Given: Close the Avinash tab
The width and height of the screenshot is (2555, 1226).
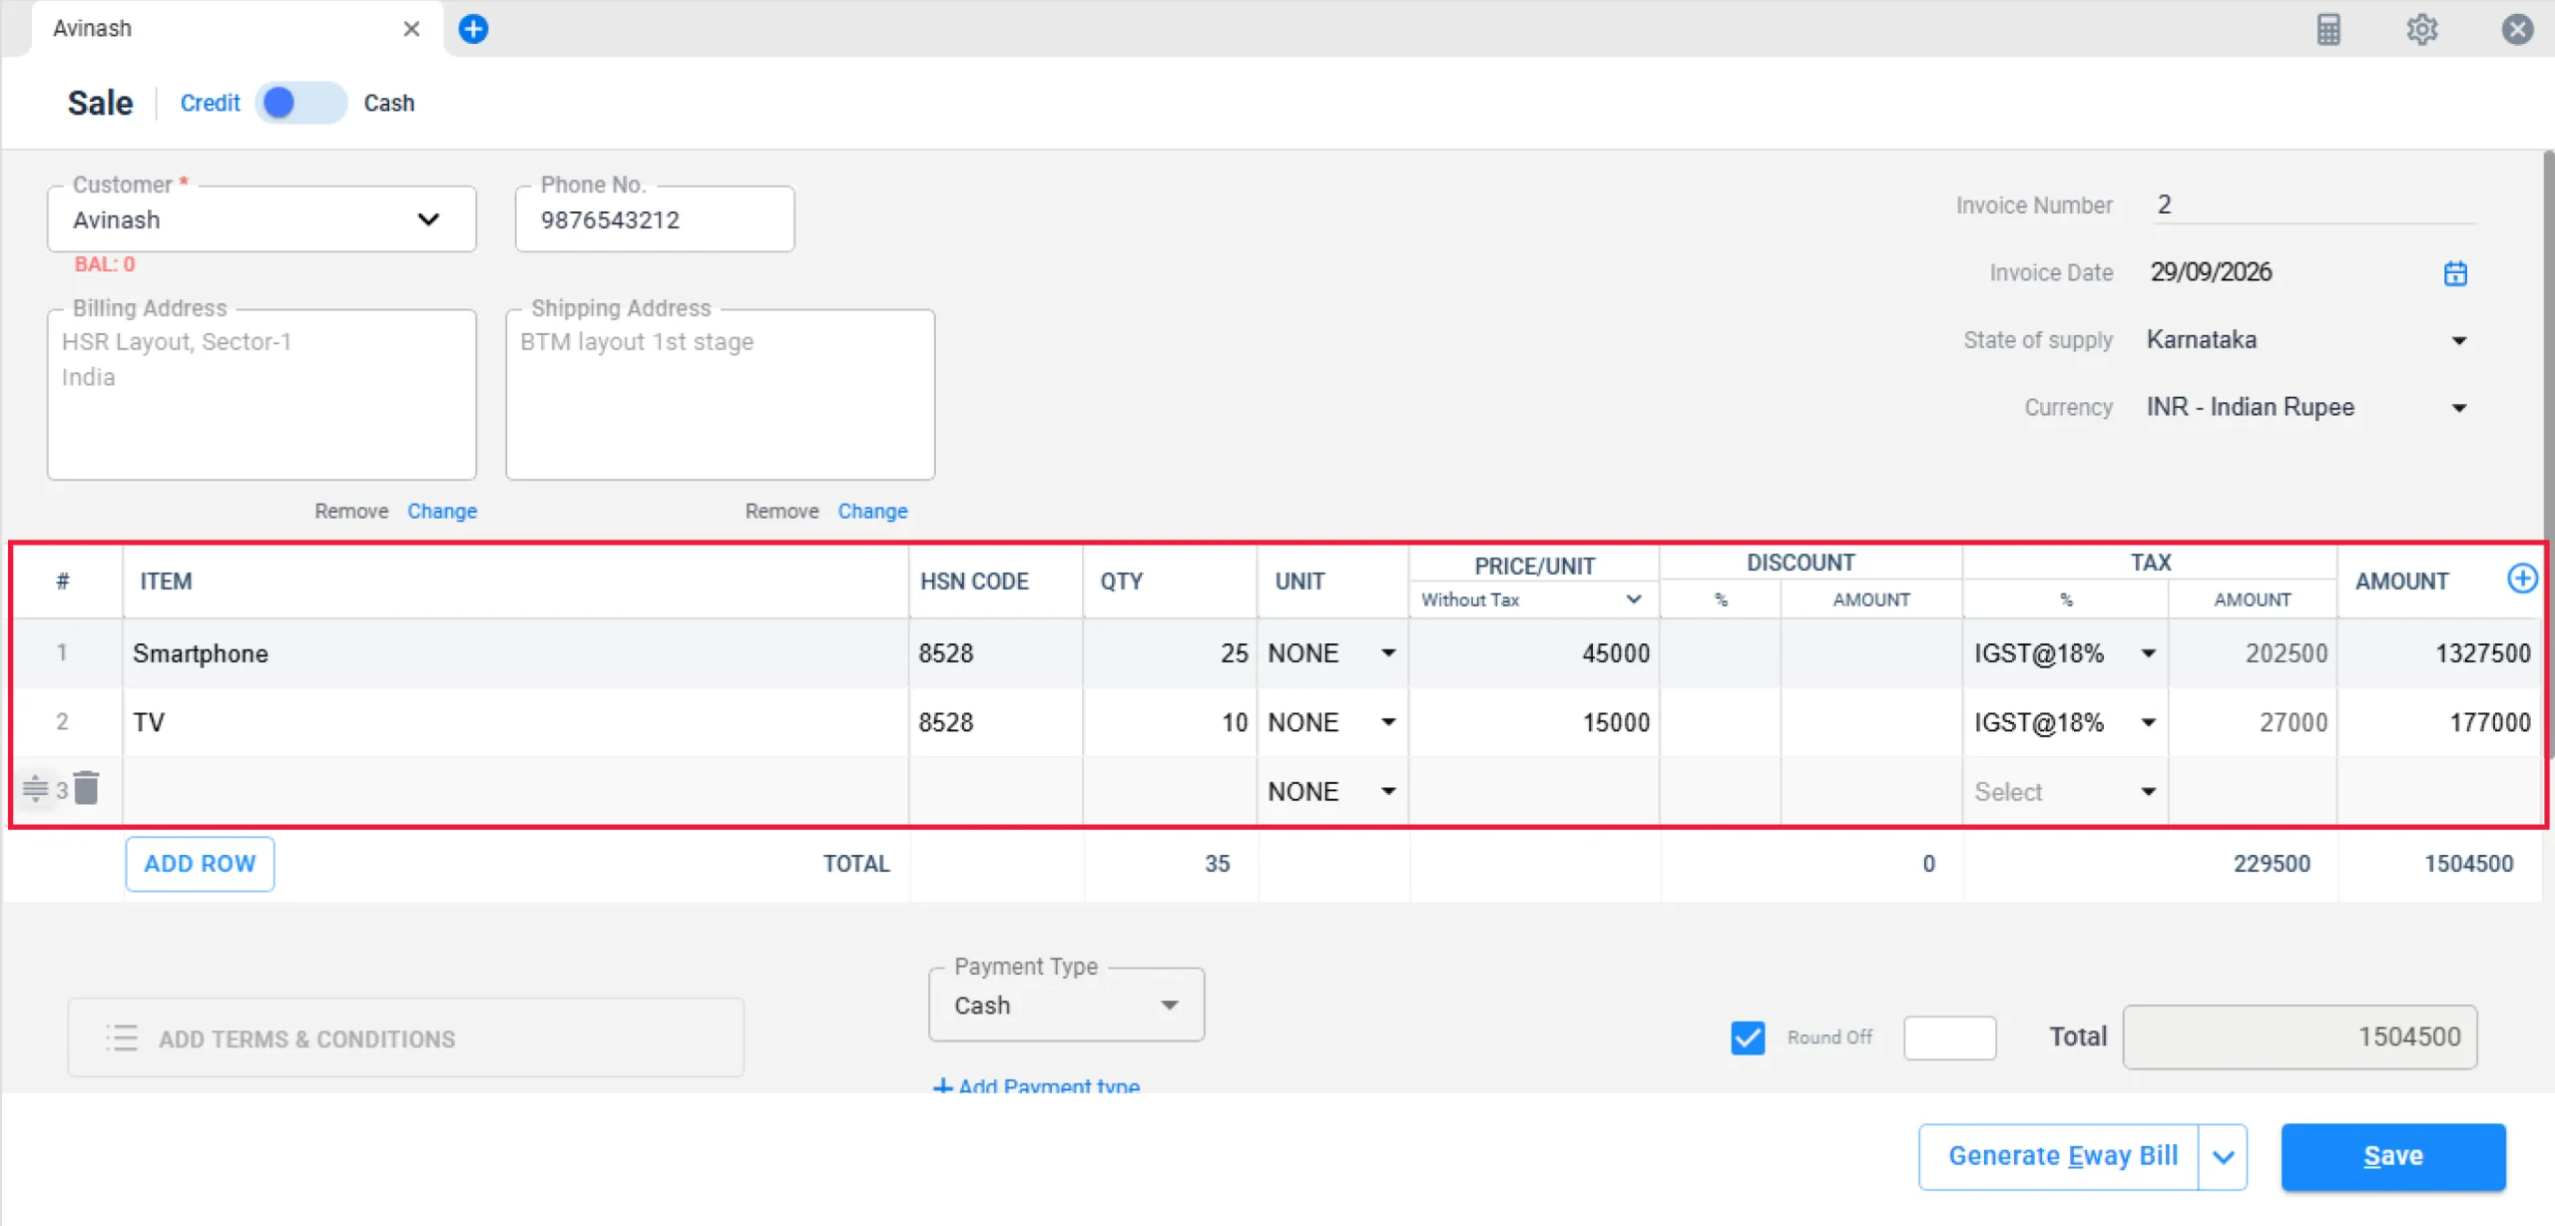Looking at the screenshot, I should coord(411,29).
